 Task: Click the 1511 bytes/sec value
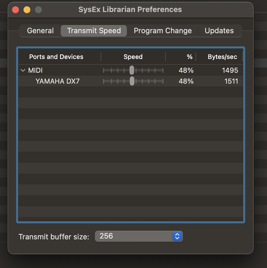(231, 81)
